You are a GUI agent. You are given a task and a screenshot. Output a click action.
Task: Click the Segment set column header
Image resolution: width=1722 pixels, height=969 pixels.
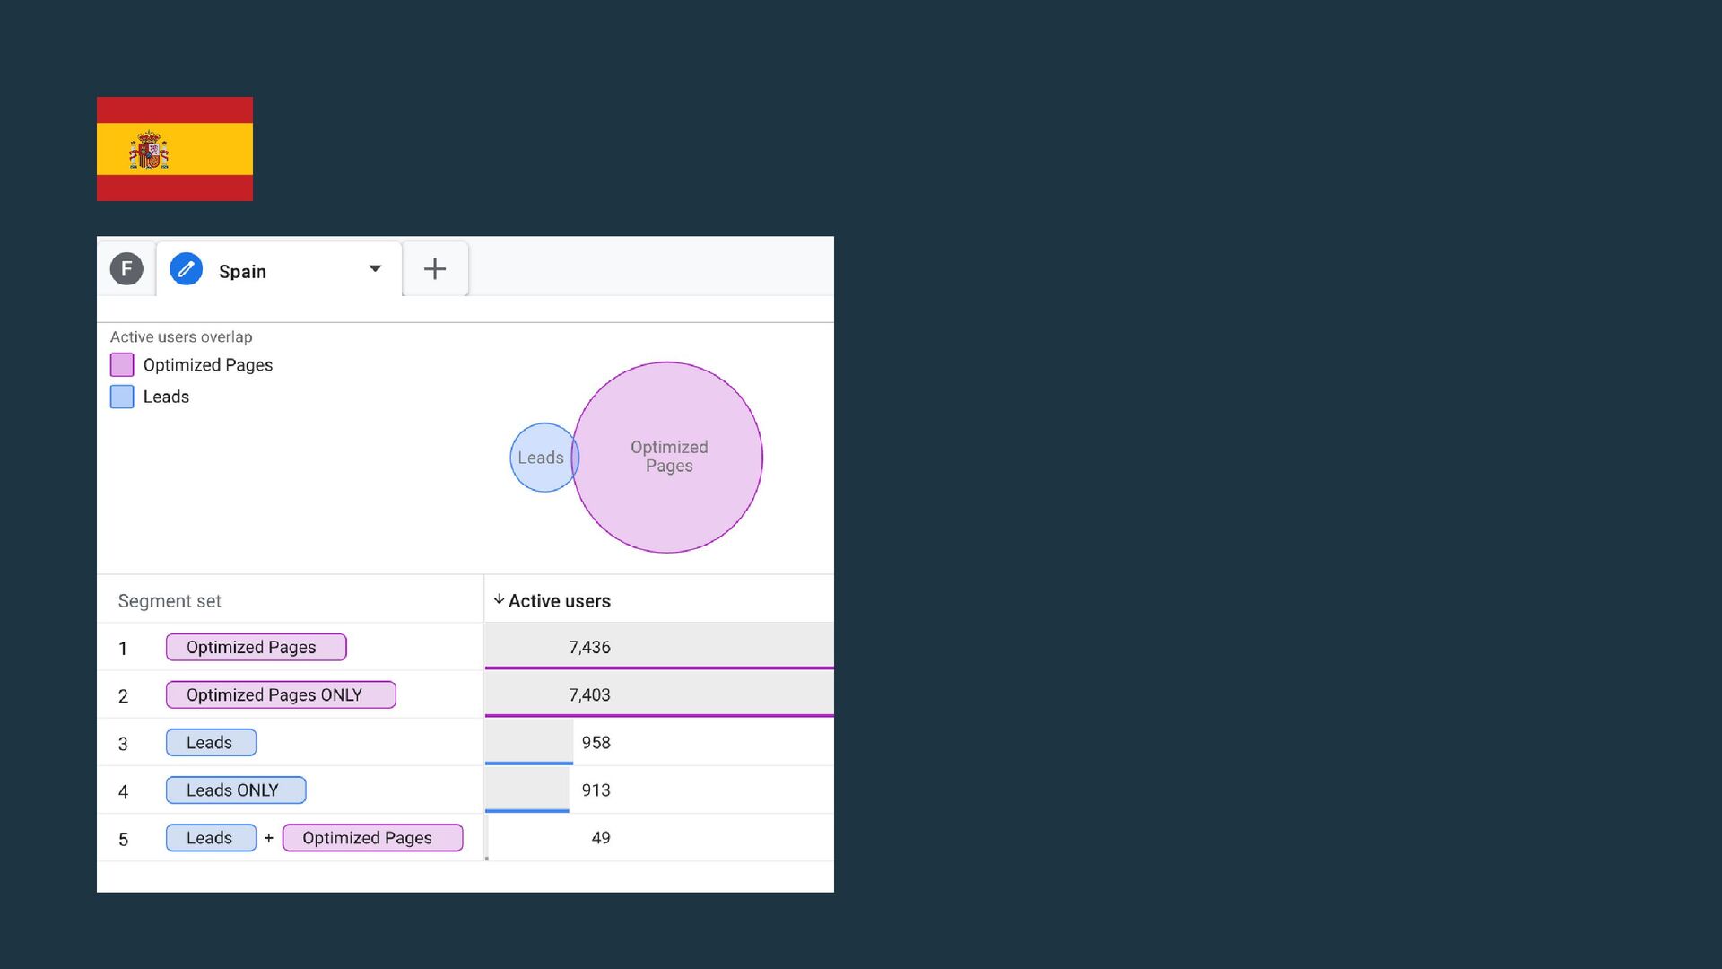pos(170,601)
